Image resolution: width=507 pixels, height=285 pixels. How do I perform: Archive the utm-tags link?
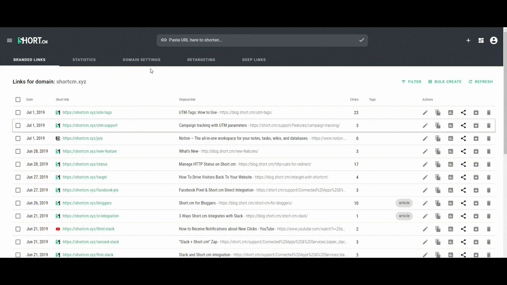pyautogui.click(x=476, y=113)
